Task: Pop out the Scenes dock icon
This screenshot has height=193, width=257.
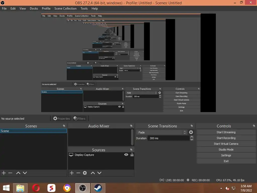Action: (64, 126)
